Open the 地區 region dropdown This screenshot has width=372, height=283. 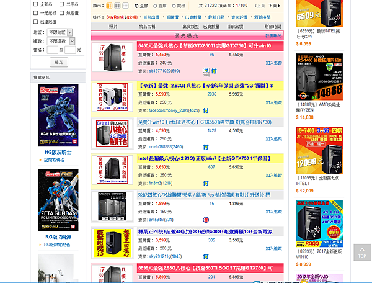pos(60,32)
